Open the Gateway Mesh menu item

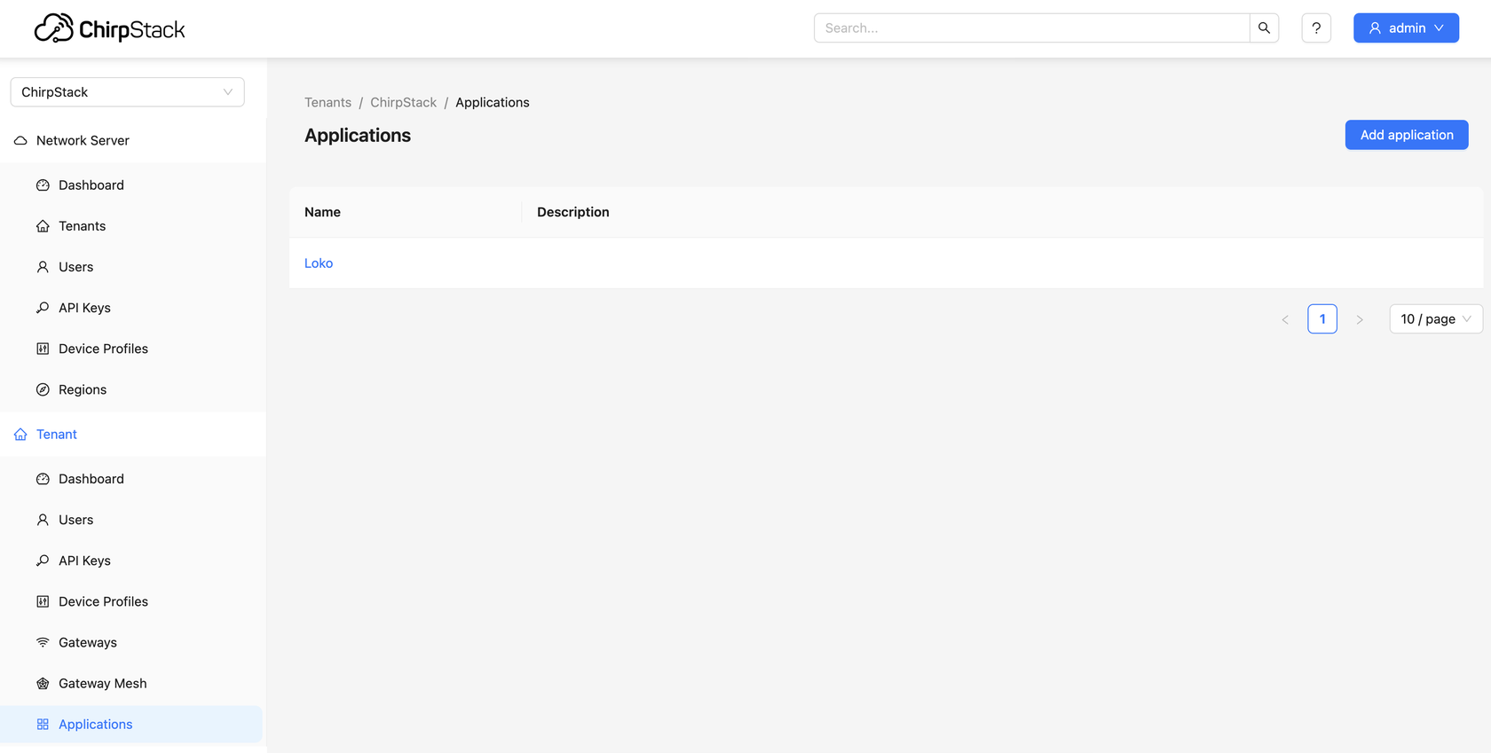(x=131, y=683)
